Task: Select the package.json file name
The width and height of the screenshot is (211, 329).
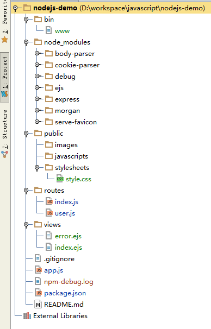Action: (x=65, y=293)
